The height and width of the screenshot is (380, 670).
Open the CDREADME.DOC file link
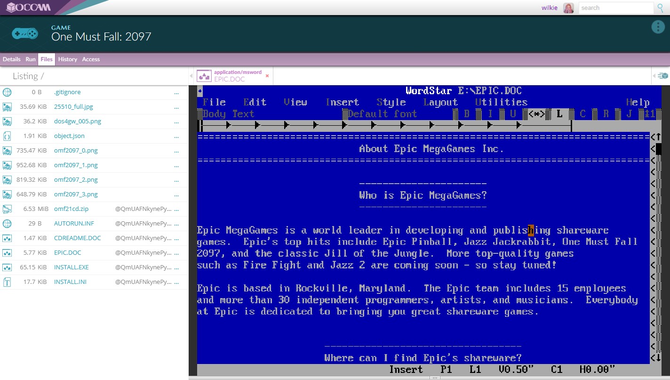click(x=78, y=238)
